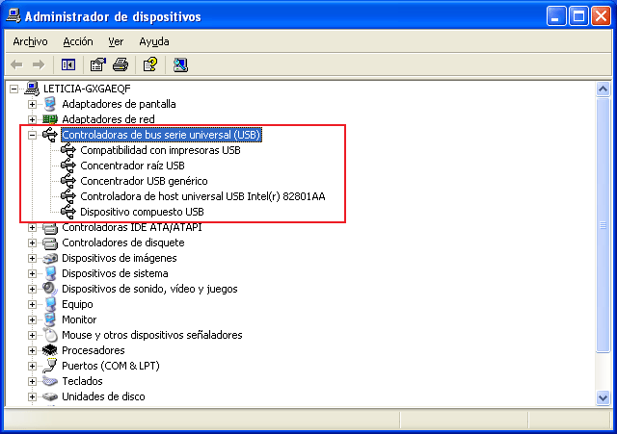Select Concentrador USB genérico

pos(144,181)
